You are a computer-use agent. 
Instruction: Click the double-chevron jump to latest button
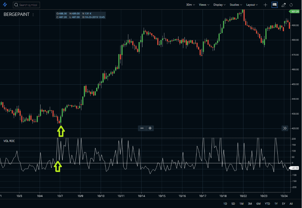[285, 128]
